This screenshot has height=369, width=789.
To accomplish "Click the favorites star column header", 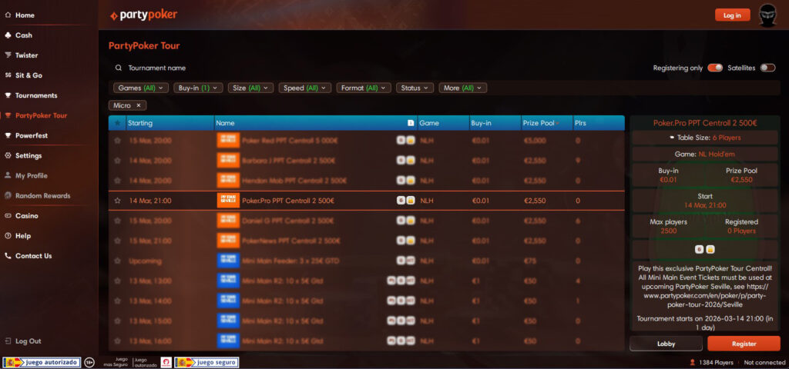I will 118,123.
